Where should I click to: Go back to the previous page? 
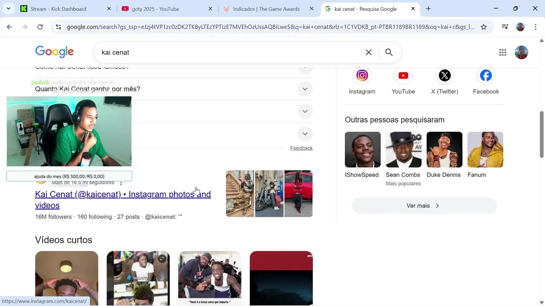[x=9, y=27]
